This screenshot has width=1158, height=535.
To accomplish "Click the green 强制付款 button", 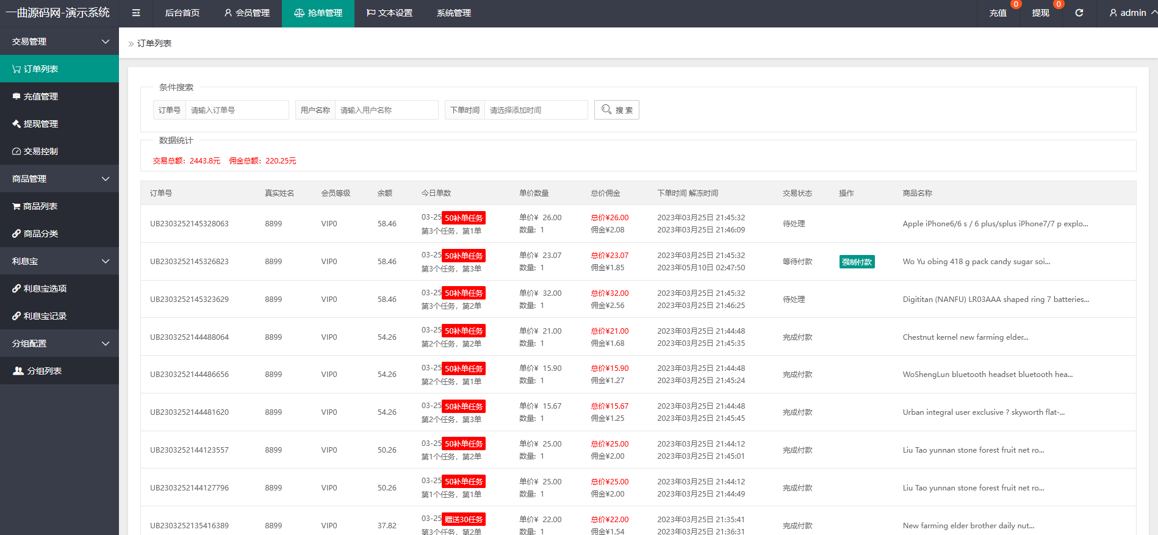I will [857, 262].
